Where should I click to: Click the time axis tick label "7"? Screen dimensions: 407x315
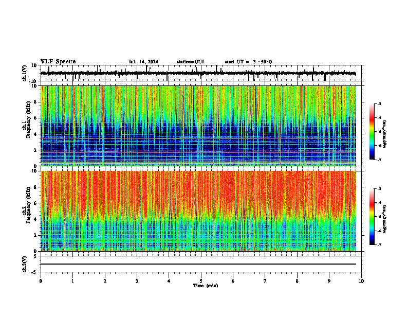265,281
